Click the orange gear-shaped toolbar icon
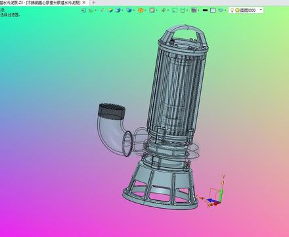The height and width of the screenshot is (237, 289). pyautogui.click(x=141, y=10)
